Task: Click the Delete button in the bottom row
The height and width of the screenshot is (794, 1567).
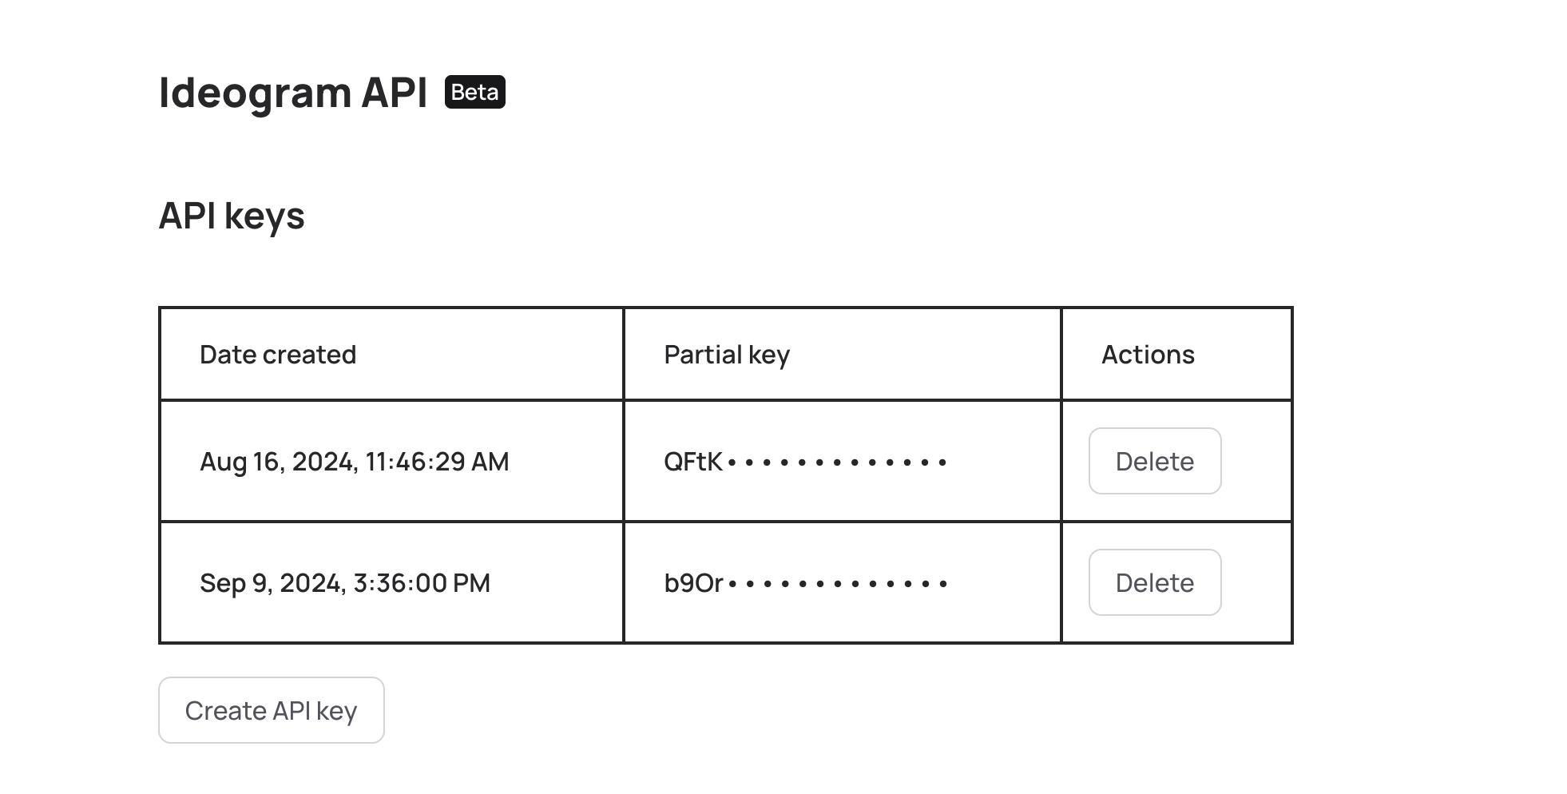Action: [1155, 582]
